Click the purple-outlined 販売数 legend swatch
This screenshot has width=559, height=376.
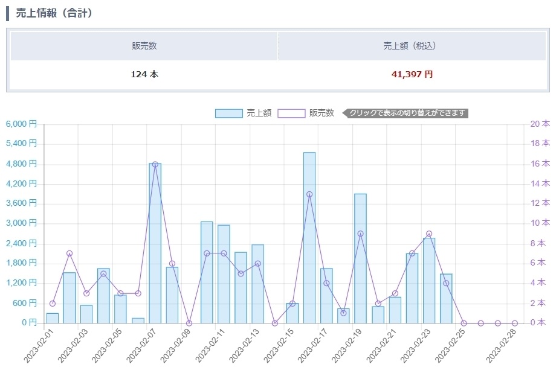(291, 113)
